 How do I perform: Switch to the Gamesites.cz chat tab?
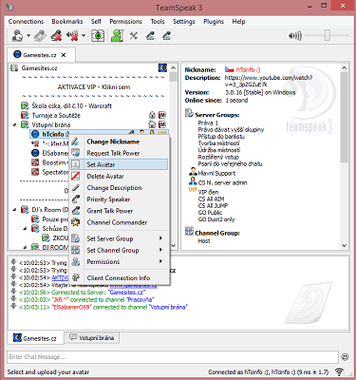[x=35, y=338]
